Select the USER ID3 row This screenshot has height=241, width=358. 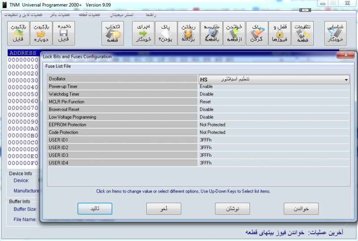point(199,155)
